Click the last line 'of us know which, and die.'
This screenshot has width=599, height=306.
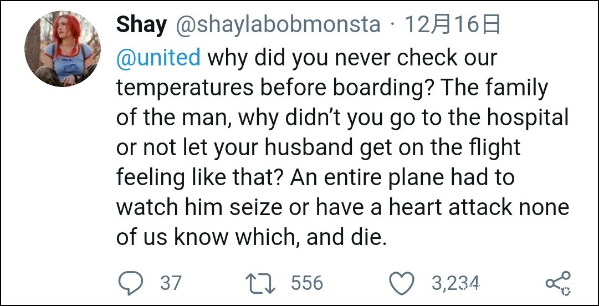[x=250, y=238]
